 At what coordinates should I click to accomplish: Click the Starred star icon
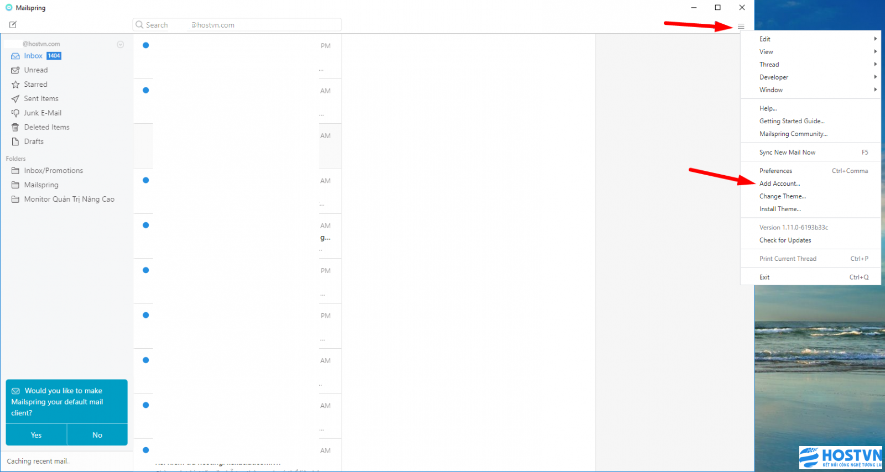click(x=15, y=85)
